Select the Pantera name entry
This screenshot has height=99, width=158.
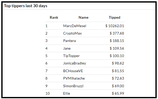click(x=69, y=41)
